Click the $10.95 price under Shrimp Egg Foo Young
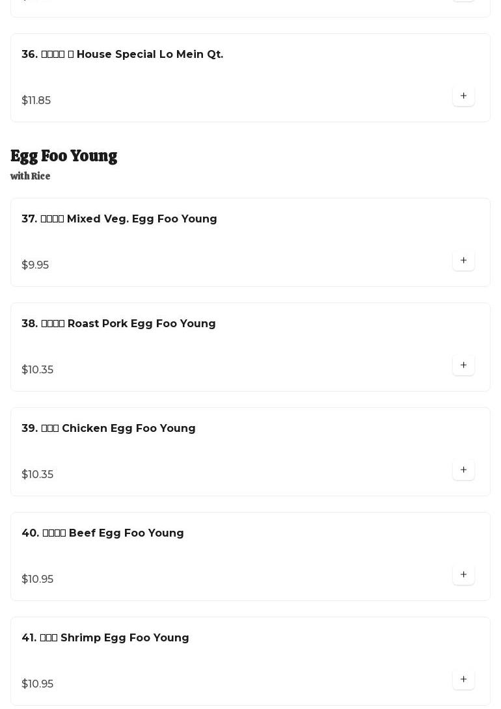 pyautogui.click(x=37, y=684)
